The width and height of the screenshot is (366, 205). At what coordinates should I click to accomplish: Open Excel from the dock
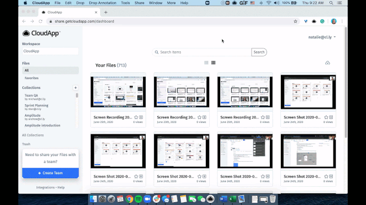tap(233, 199)
